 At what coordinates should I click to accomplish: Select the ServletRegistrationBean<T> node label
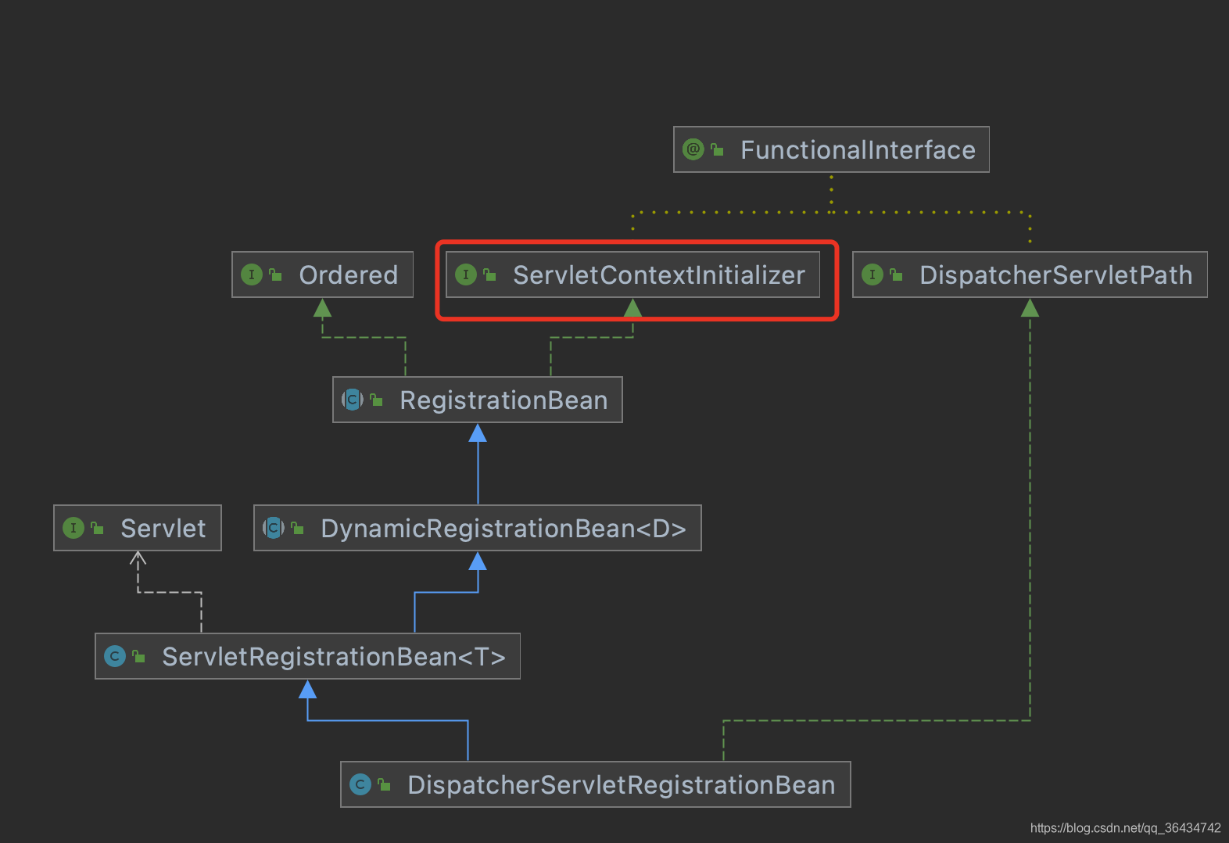[x=334, y=656]
